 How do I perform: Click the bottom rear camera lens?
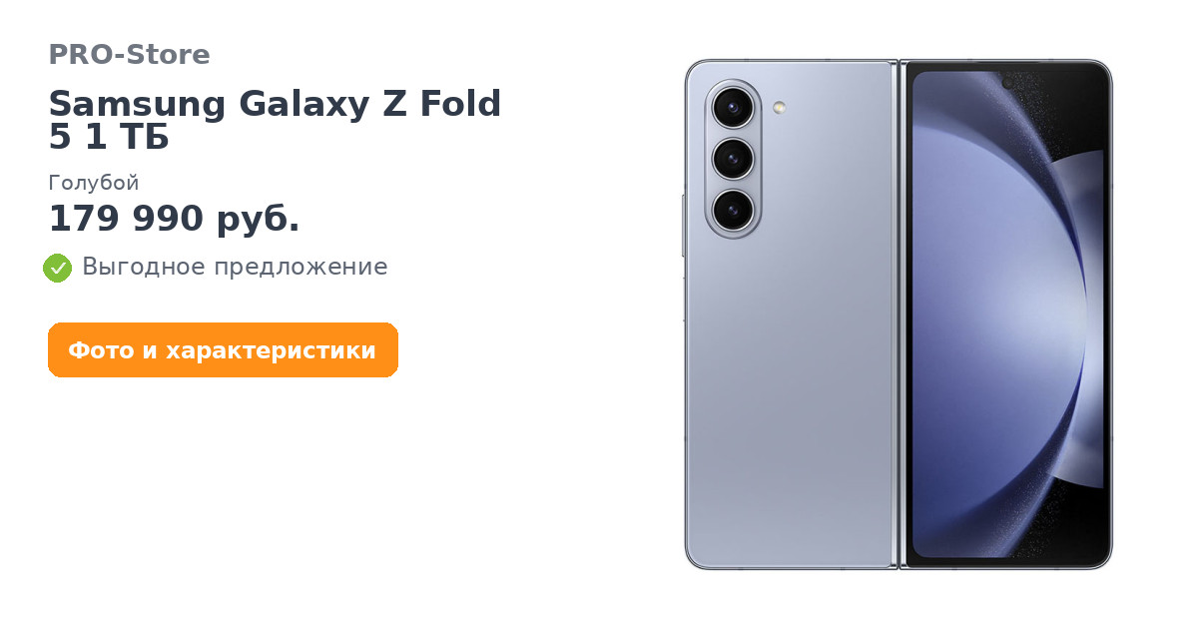(733, 210)
